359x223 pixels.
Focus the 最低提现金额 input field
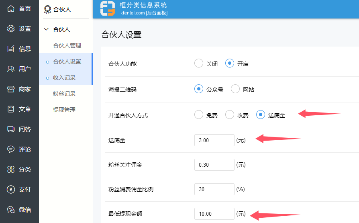[214, 214]
